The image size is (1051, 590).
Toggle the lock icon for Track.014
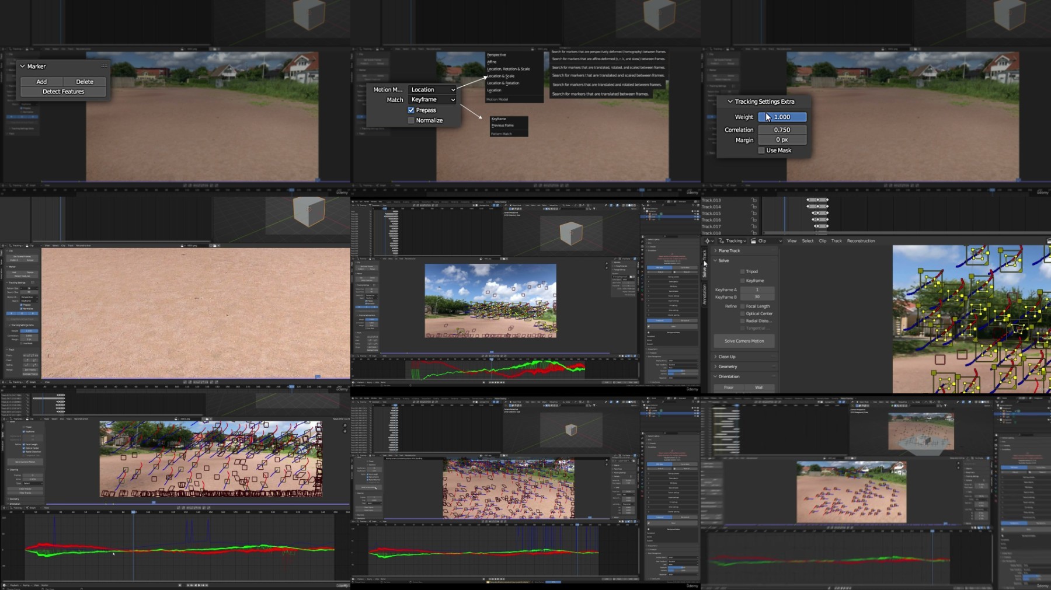(754, 207)
